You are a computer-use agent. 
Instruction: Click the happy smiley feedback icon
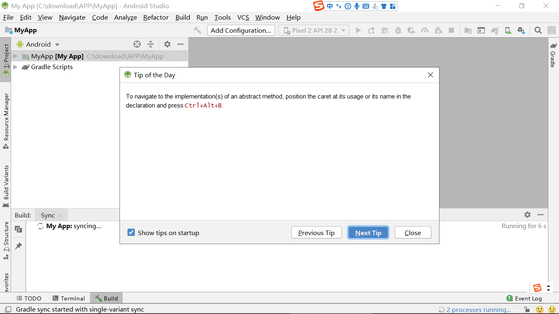point(540,310)
